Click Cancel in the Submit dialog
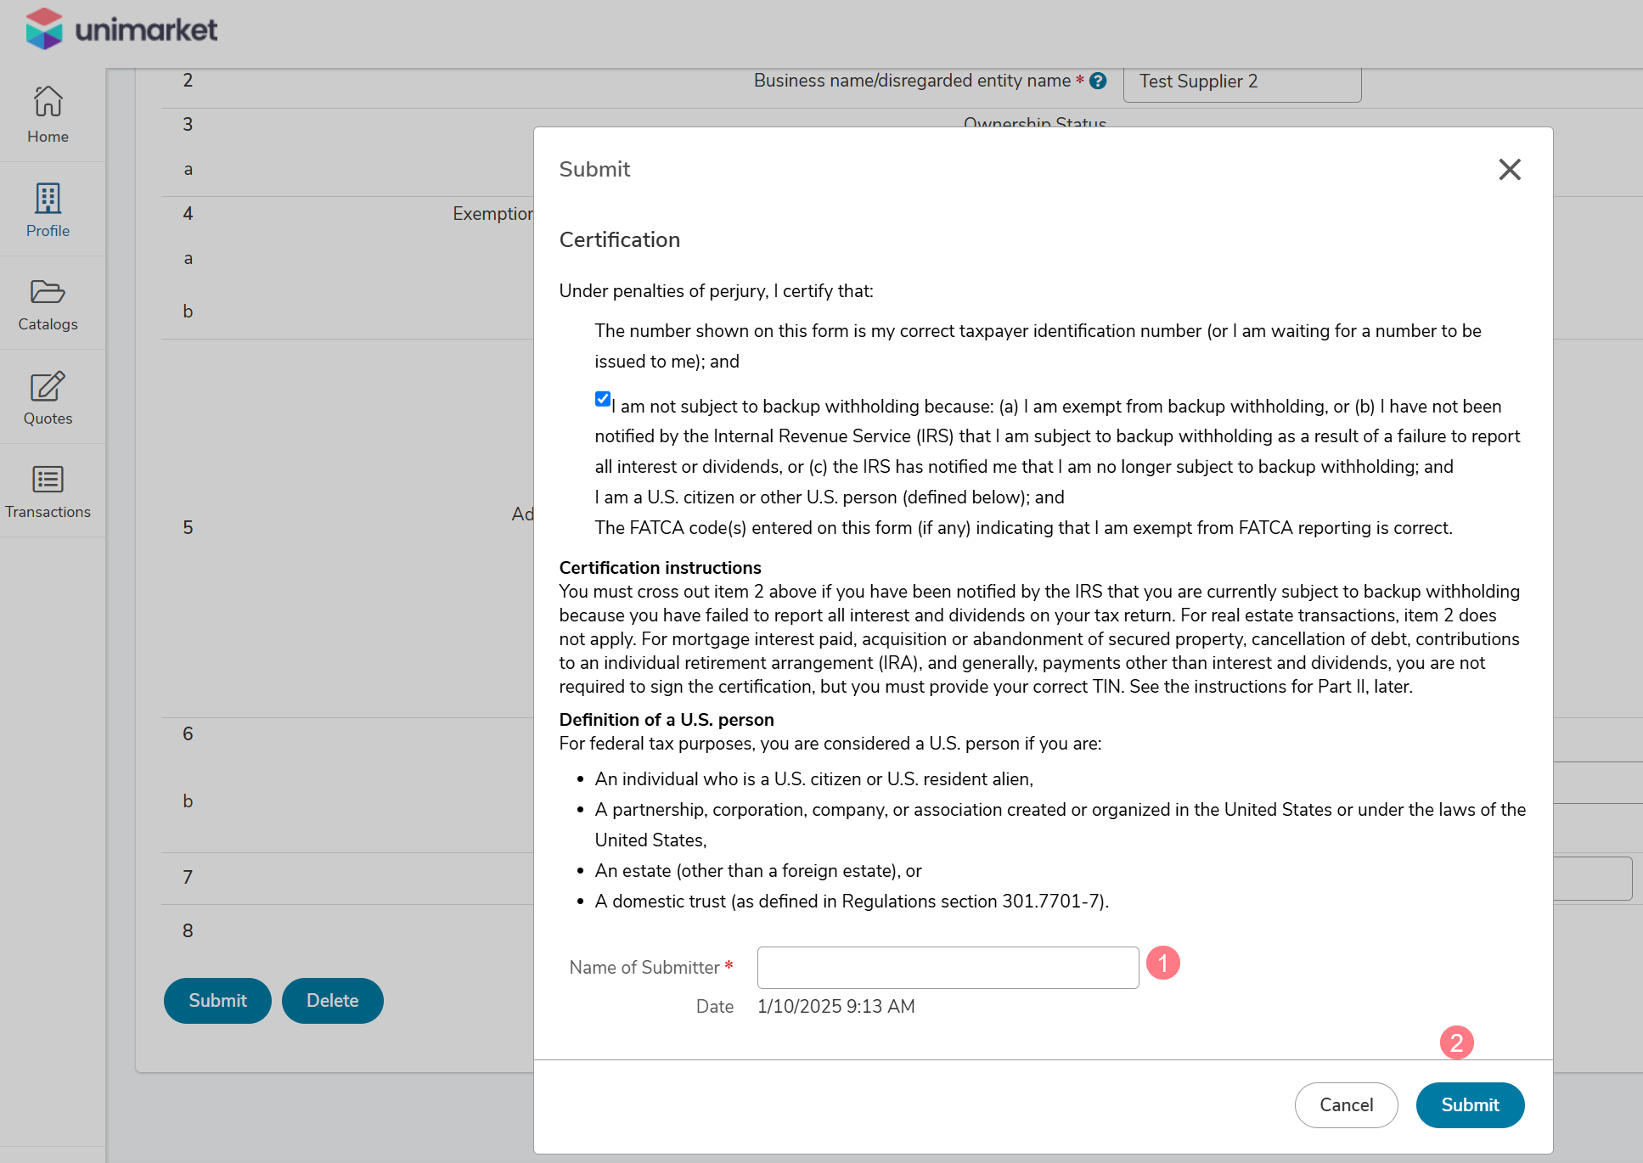 [1346, 1104]
